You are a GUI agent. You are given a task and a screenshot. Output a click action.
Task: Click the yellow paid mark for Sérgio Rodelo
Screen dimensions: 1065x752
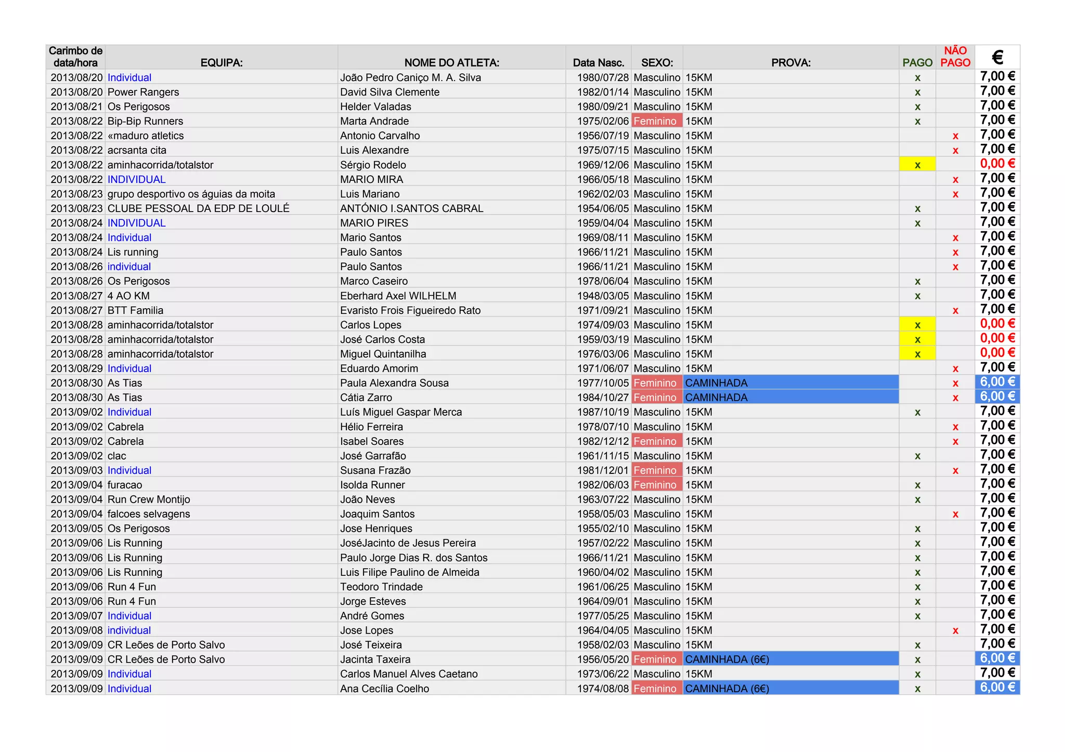tap(917, 165)
